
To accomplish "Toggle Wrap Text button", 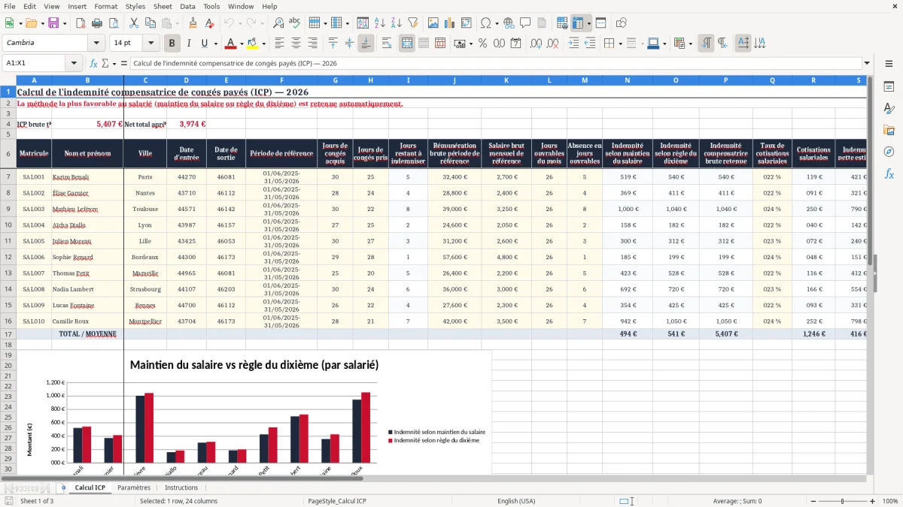I will point(386,43).
